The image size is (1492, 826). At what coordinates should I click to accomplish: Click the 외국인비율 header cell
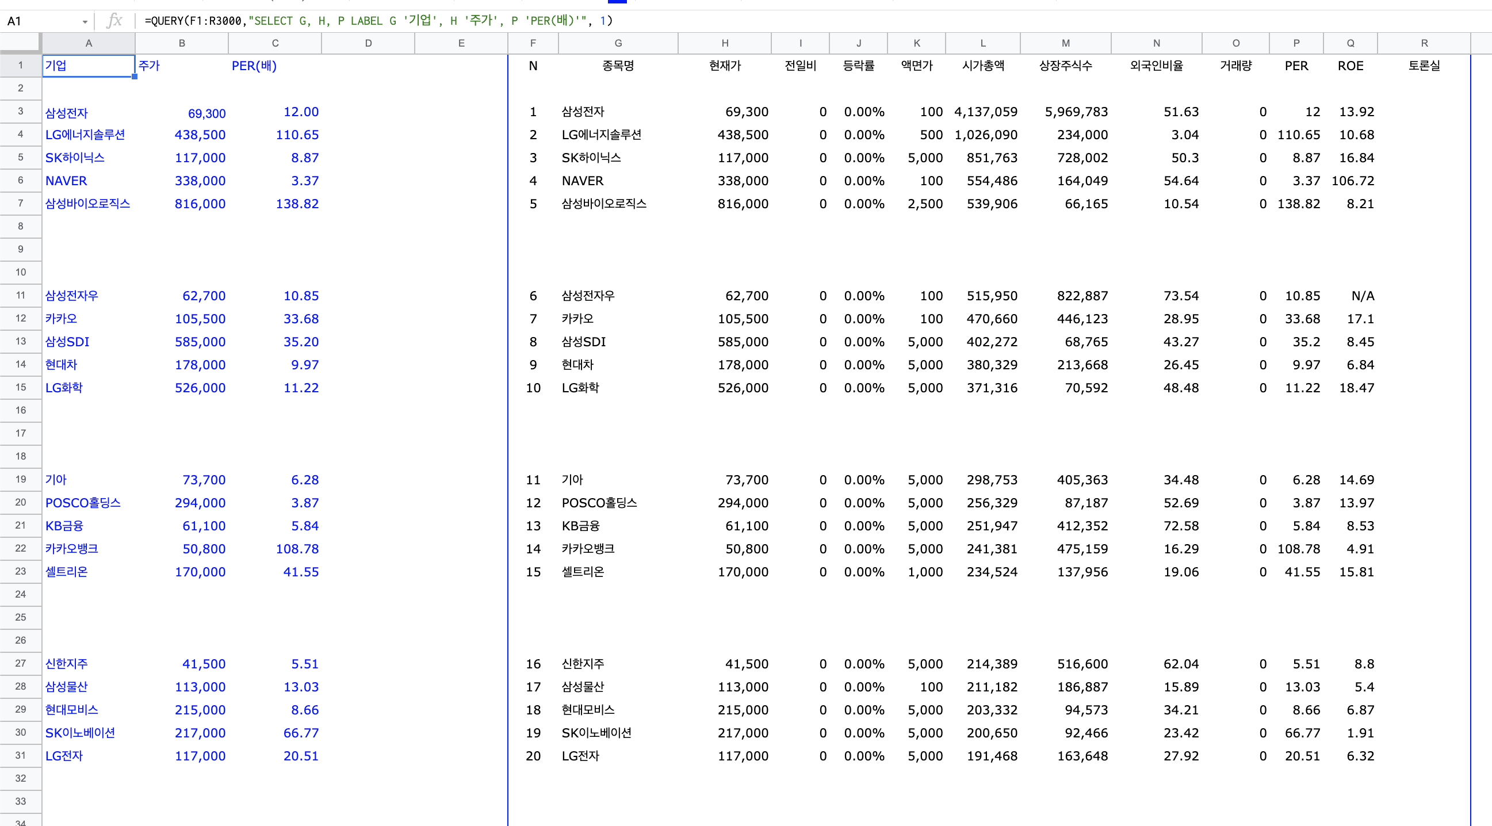[x=1156, y=66]
